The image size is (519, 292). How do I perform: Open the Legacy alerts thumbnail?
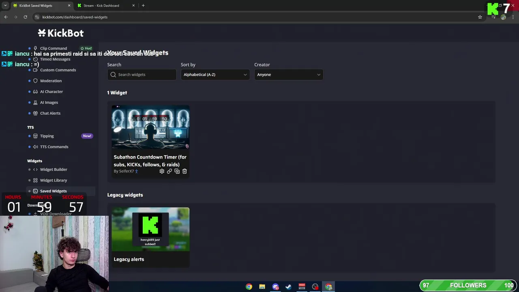[150, 229]
